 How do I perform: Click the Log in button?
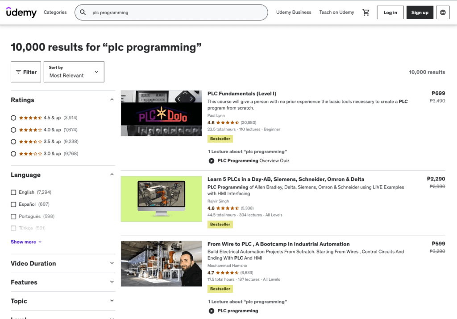[390, 12]
